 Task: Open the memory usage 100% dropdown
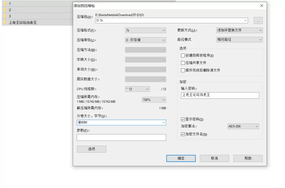coord(154,100)
